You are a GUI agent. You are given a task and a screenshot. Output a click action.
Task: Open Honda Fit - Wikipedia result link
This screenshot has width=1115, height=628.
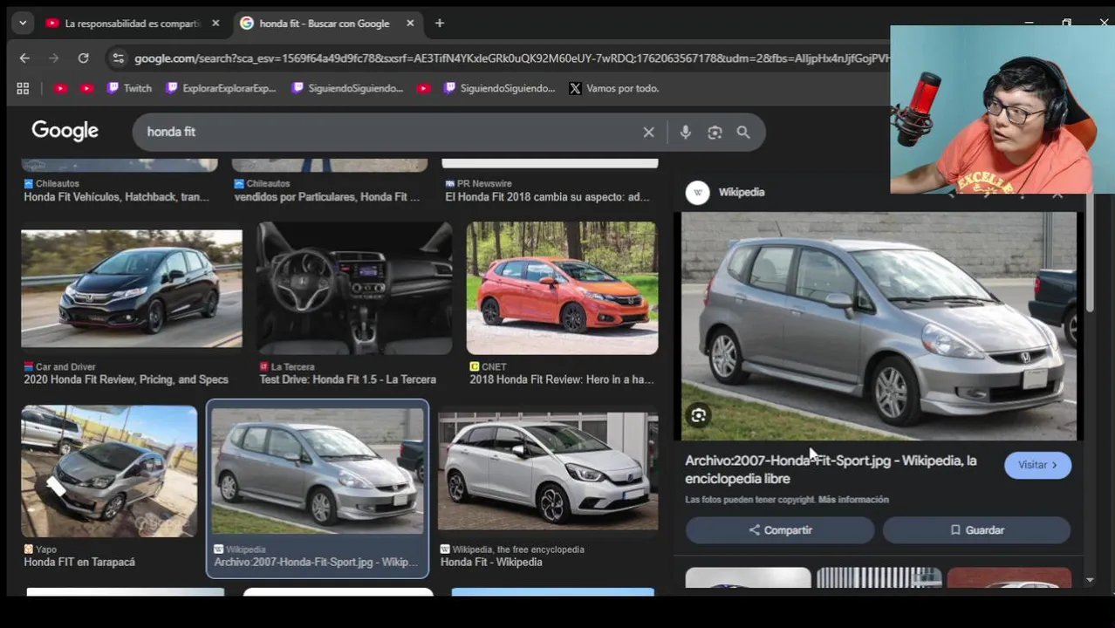coord(491,563)
